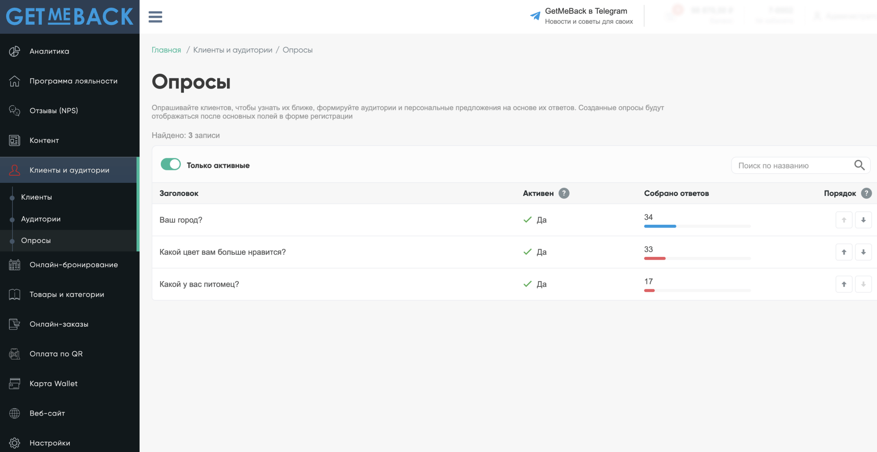Click help icon next to Активен

coord(564,193)
